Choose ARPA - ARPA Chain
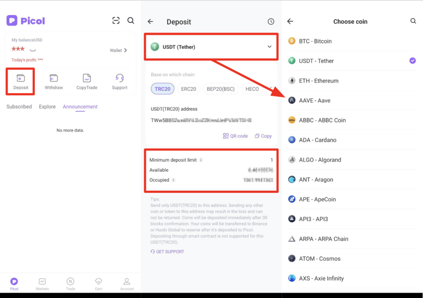Viewport: 423px width, 298px height. [352, 239]
